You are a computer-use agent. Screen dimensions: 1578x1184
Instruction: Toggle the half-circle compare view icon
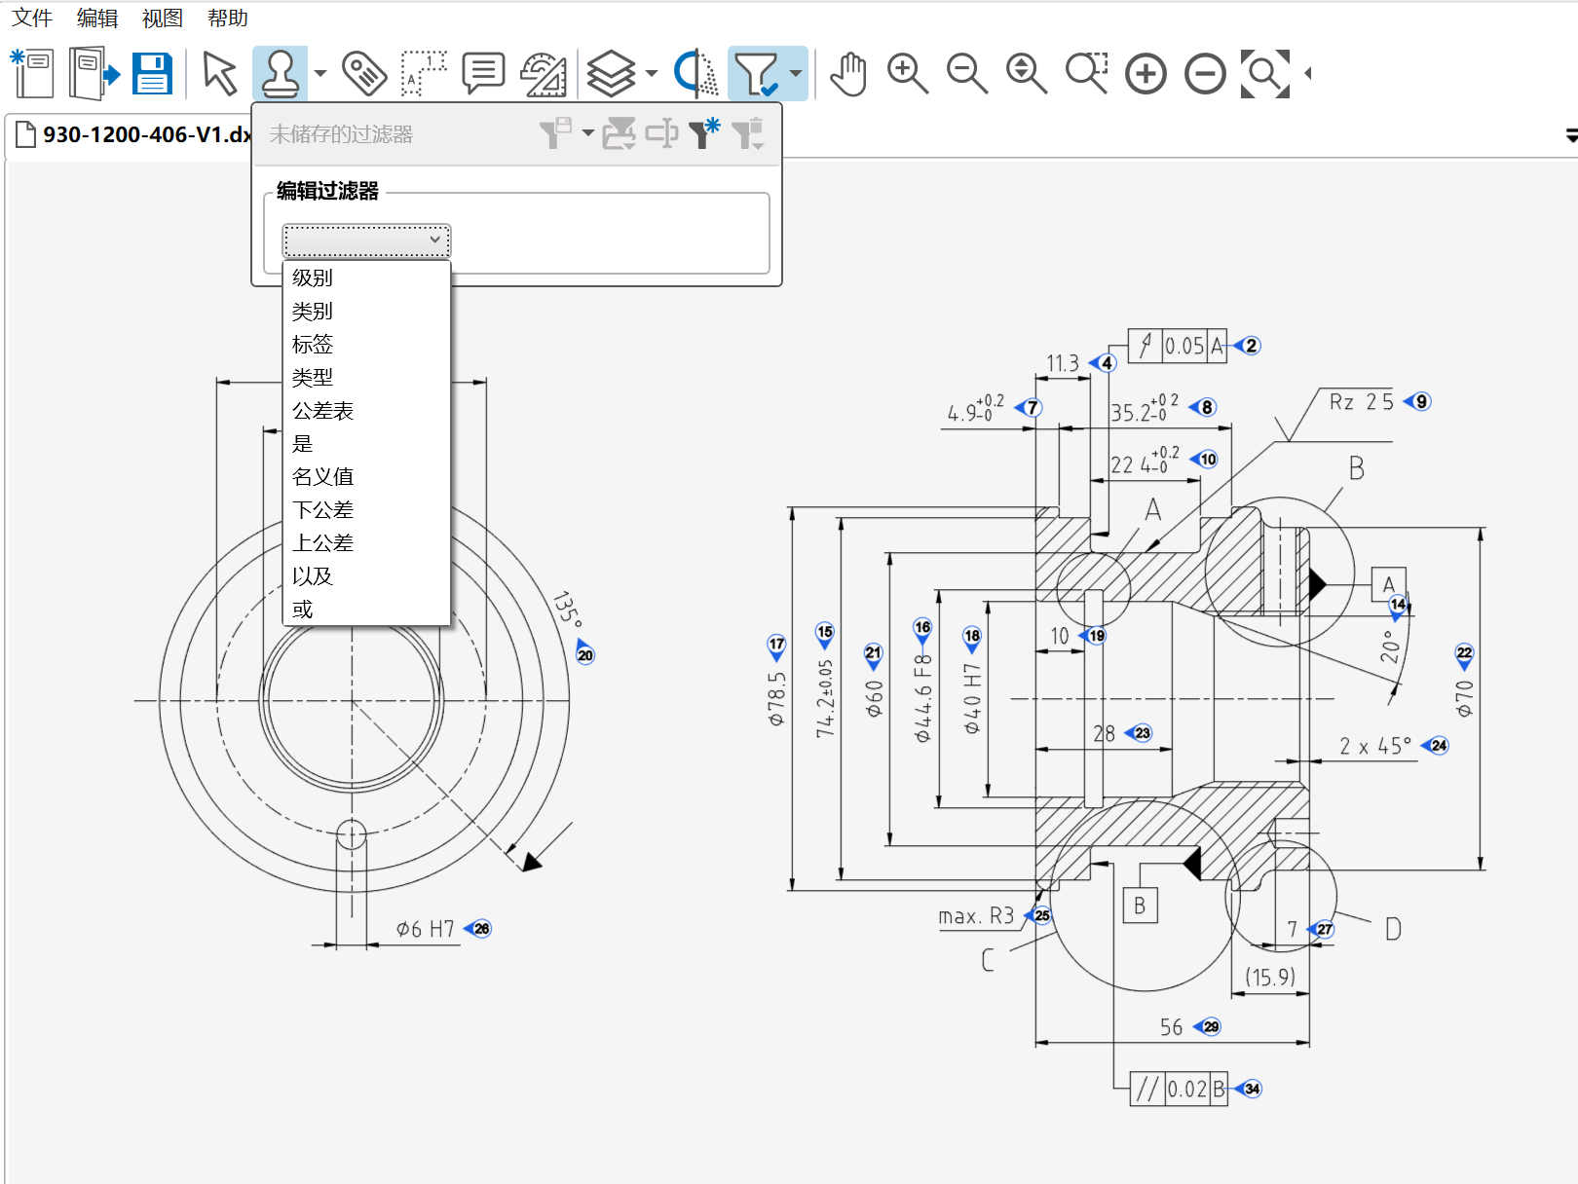(695, 74)
